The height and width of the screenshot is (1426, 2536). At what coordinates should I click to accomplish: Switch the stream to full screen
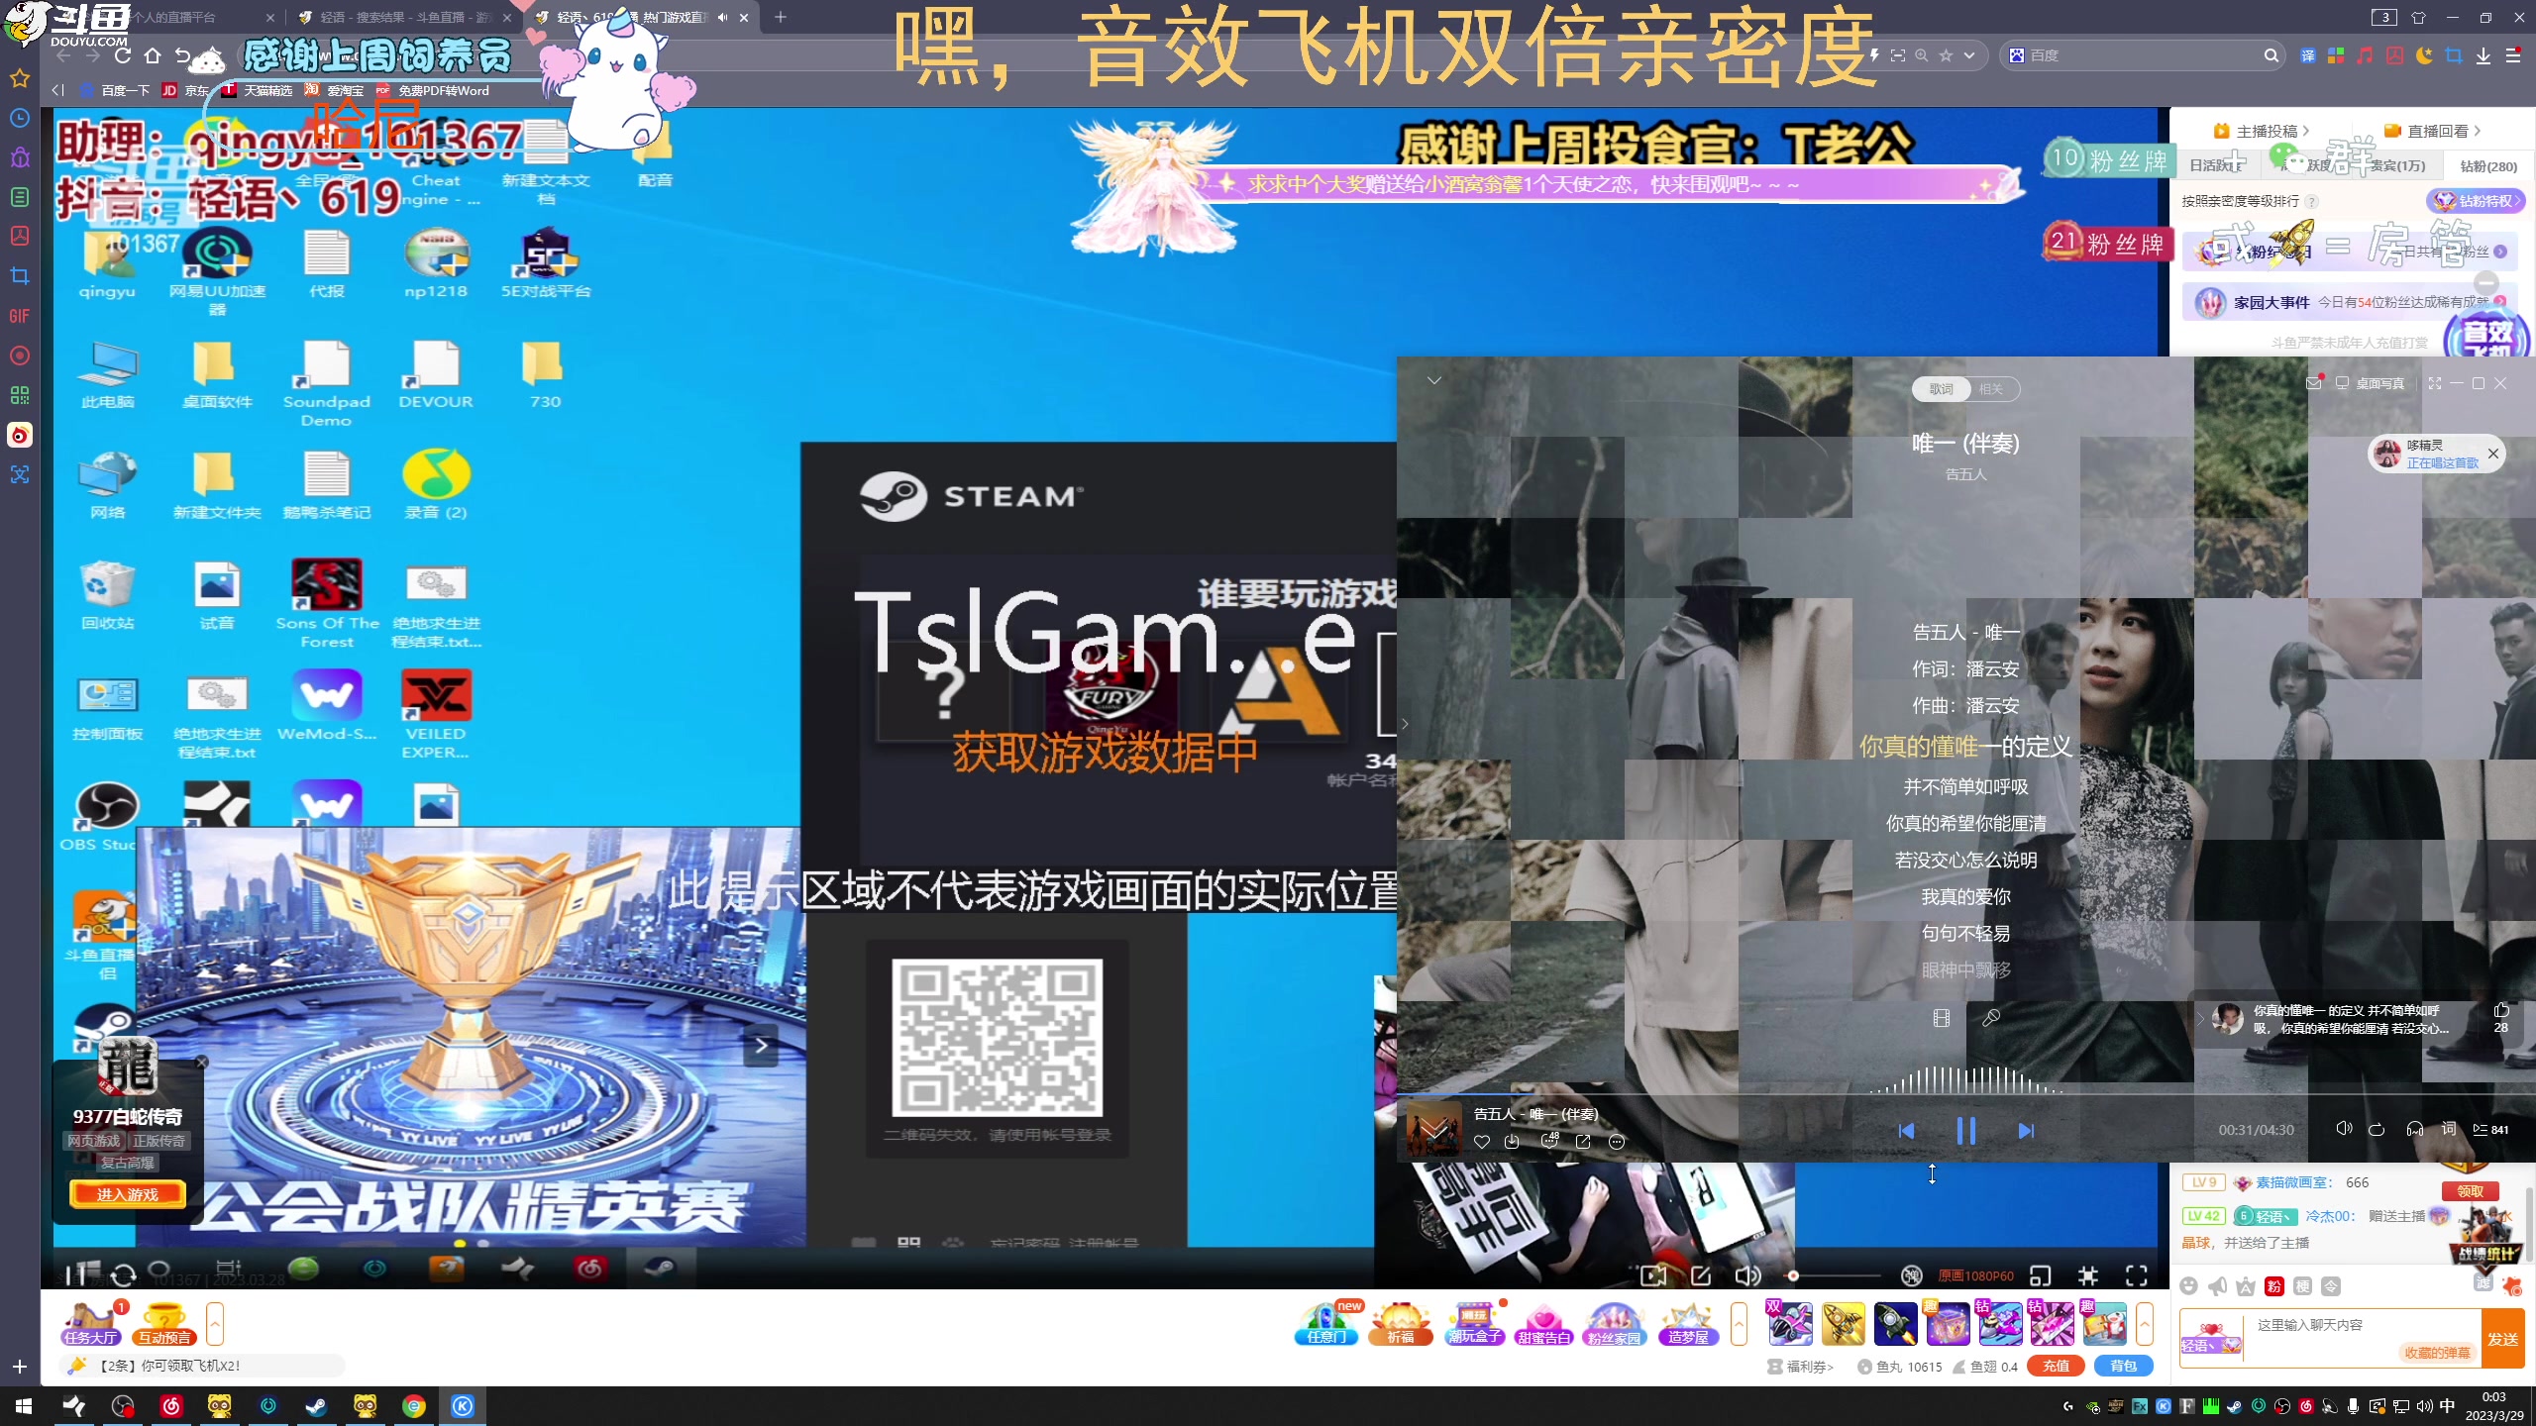tap(2137, 1275)
